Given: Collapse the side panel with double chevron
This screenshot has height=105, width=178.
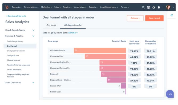Looking at the screenshot, I should point(172,15).
